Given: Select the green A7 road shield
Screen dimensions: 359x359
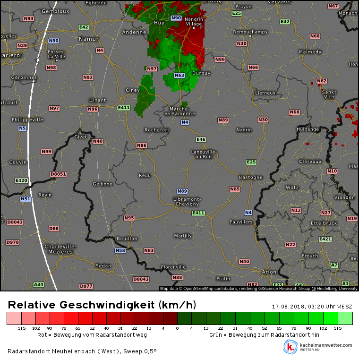Looking at the screenshot, I should point(334,265).
